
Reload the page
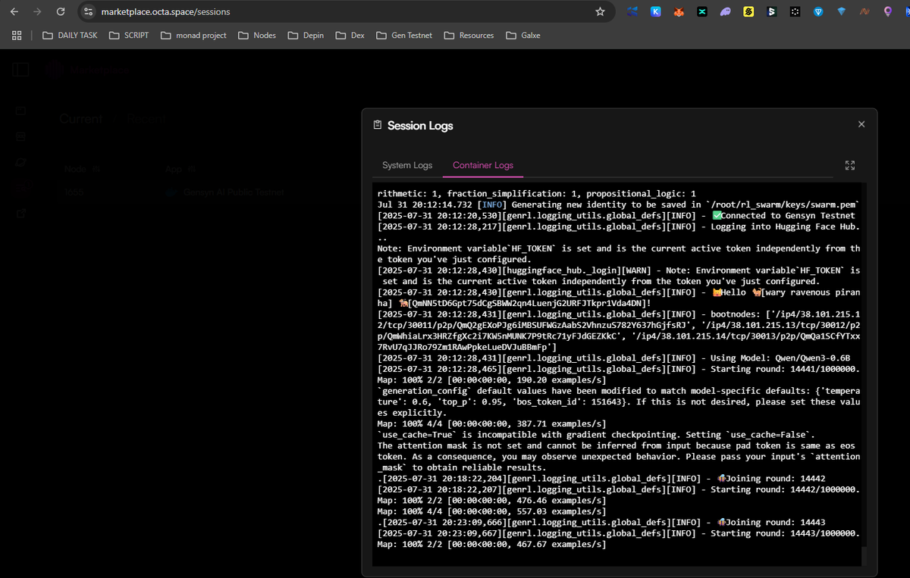[61, 11]
